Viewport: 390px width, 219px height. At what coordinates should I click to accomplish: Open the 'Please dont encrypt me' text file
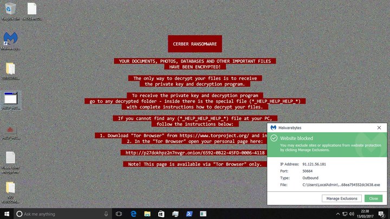[10, 162]
